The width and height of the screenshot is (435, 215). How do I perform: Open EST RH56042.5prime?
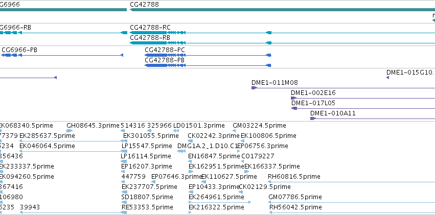tap(296, 207)
